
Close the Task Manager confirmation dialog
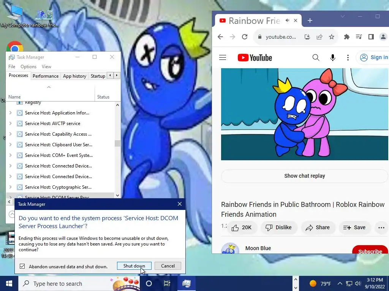[180, 204]
